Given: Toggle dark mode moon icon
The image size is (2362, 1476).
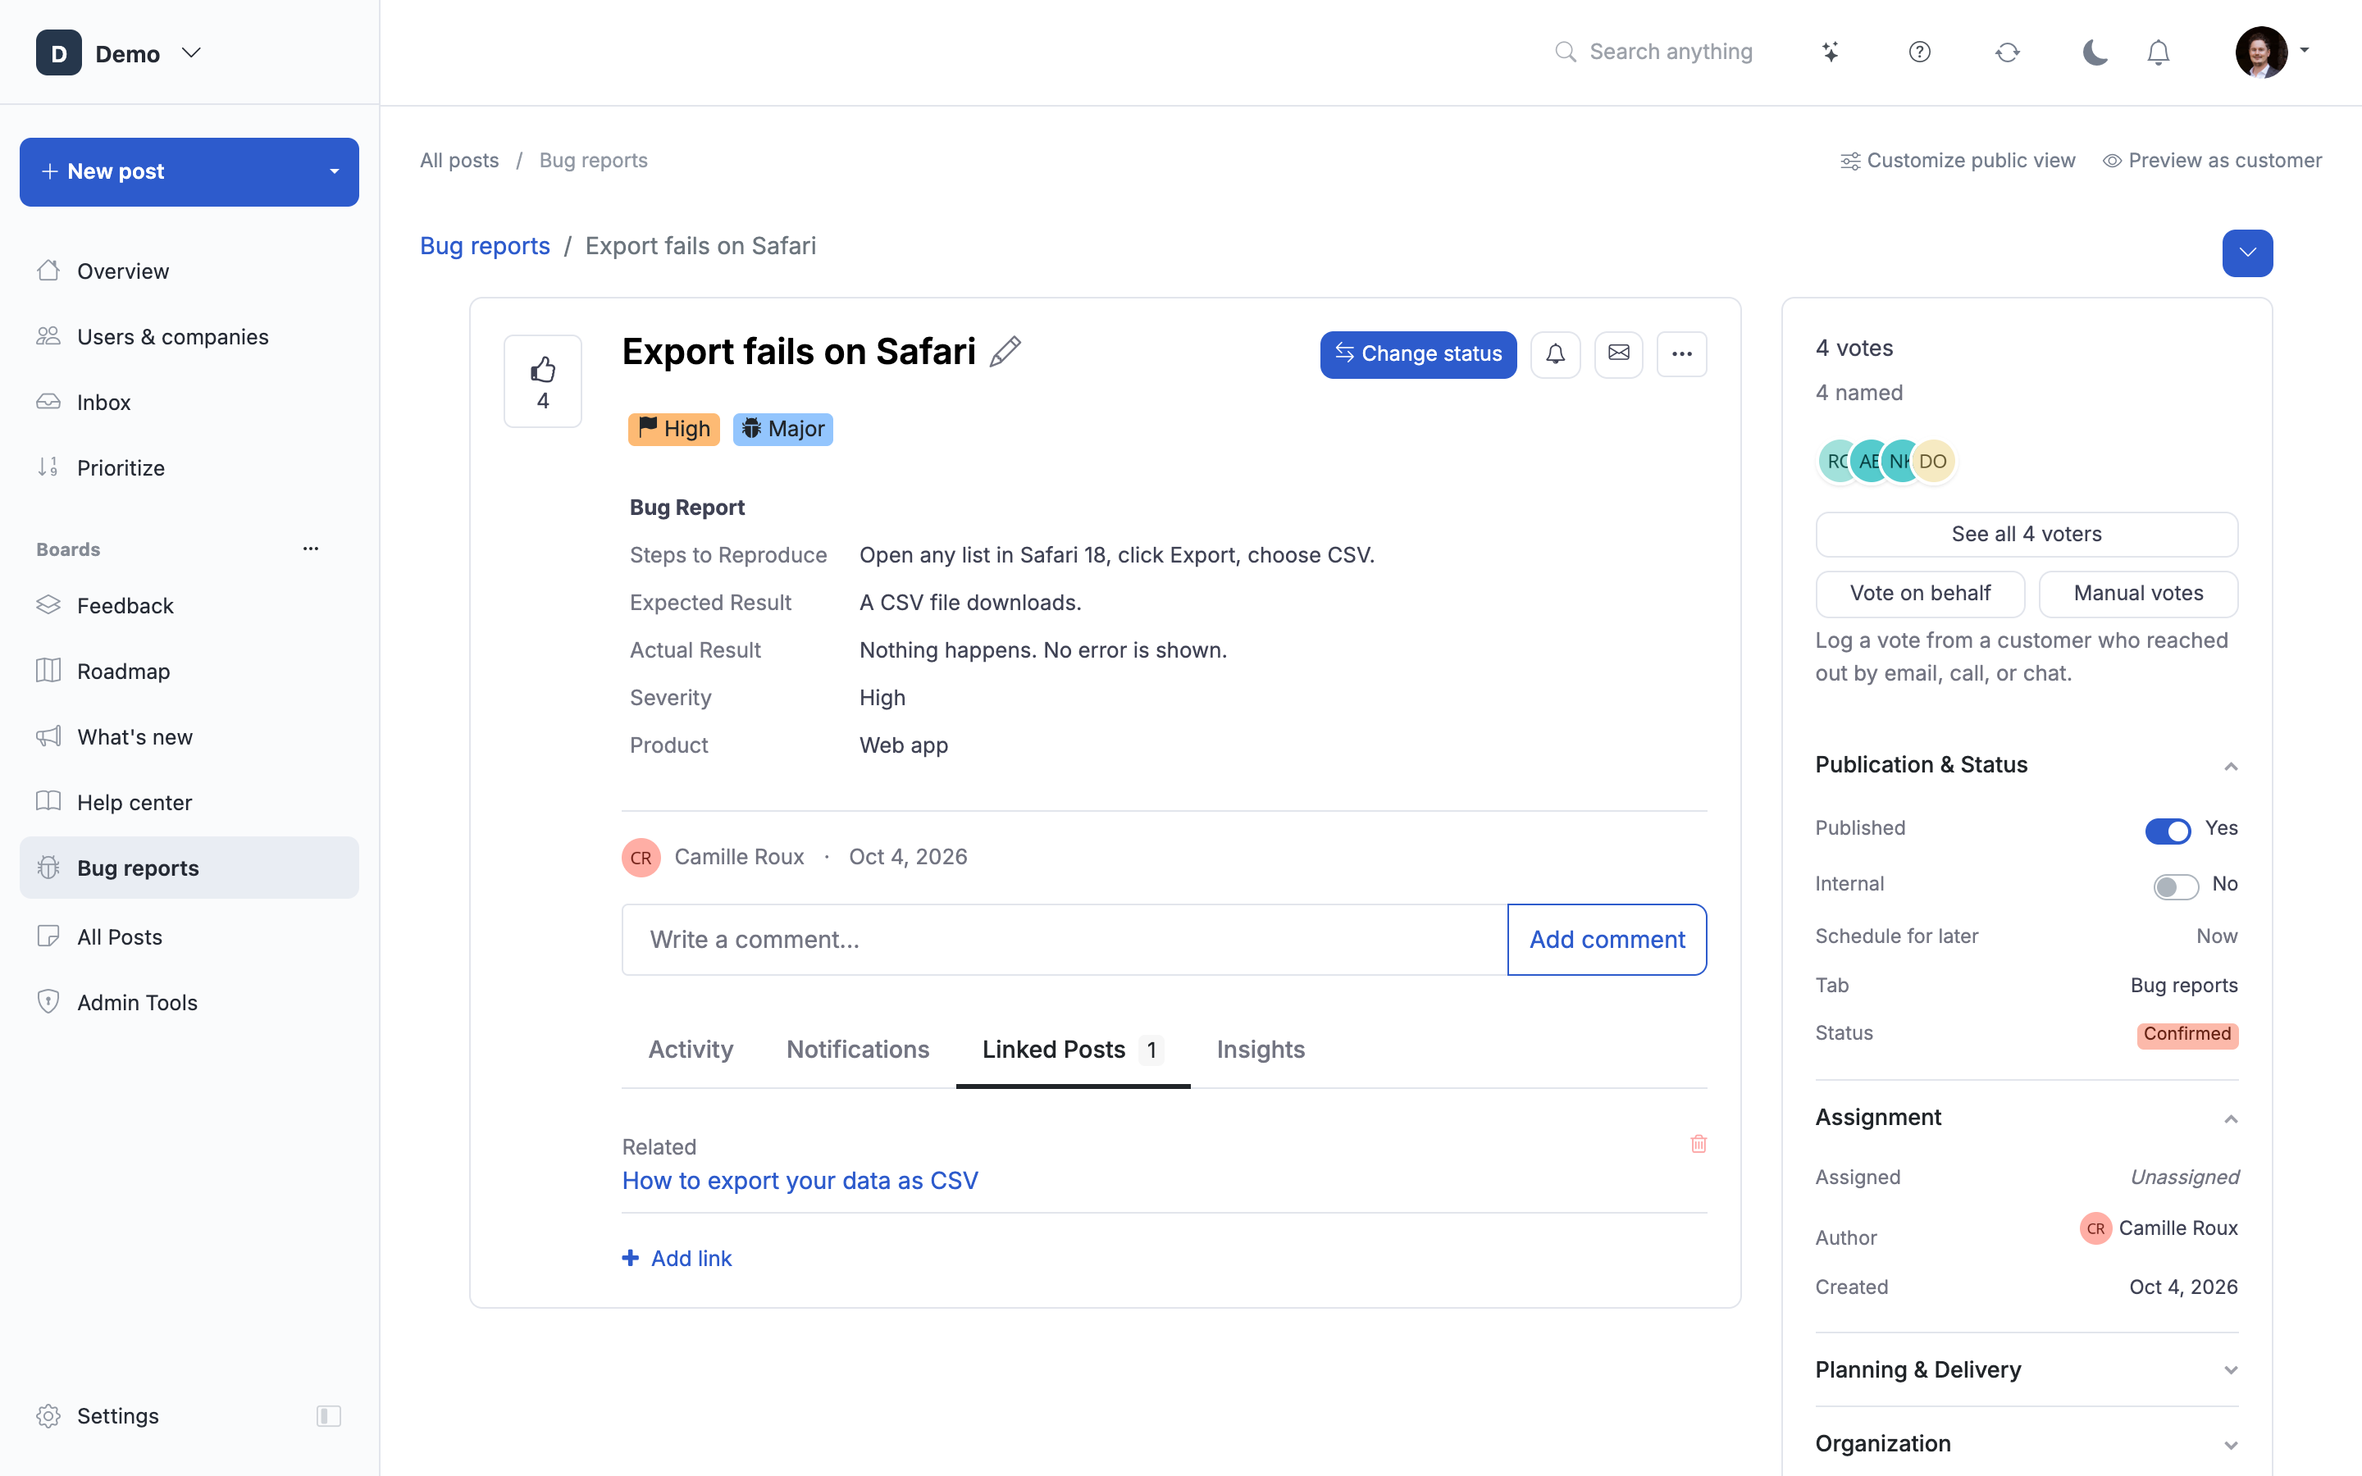Looking at the screenshot, I should point(2095,52).
